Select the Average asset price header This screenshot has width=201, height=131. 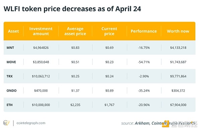[75, 31]
